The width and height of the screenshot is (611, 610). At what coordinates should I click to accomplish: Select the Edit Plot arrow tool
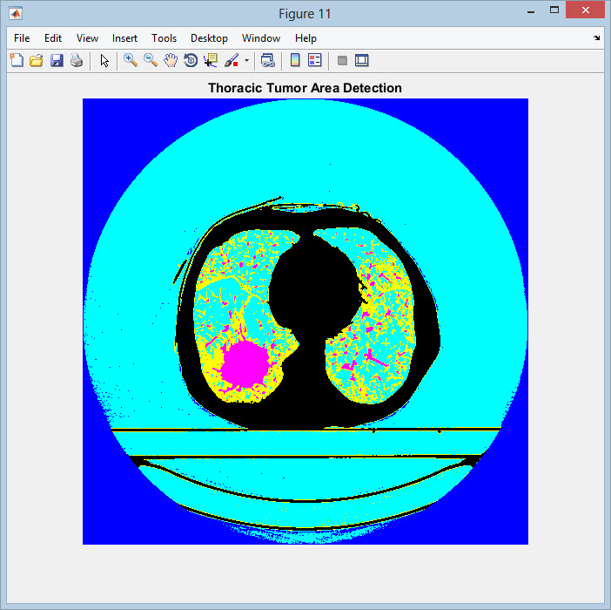[x=104, y=60]
